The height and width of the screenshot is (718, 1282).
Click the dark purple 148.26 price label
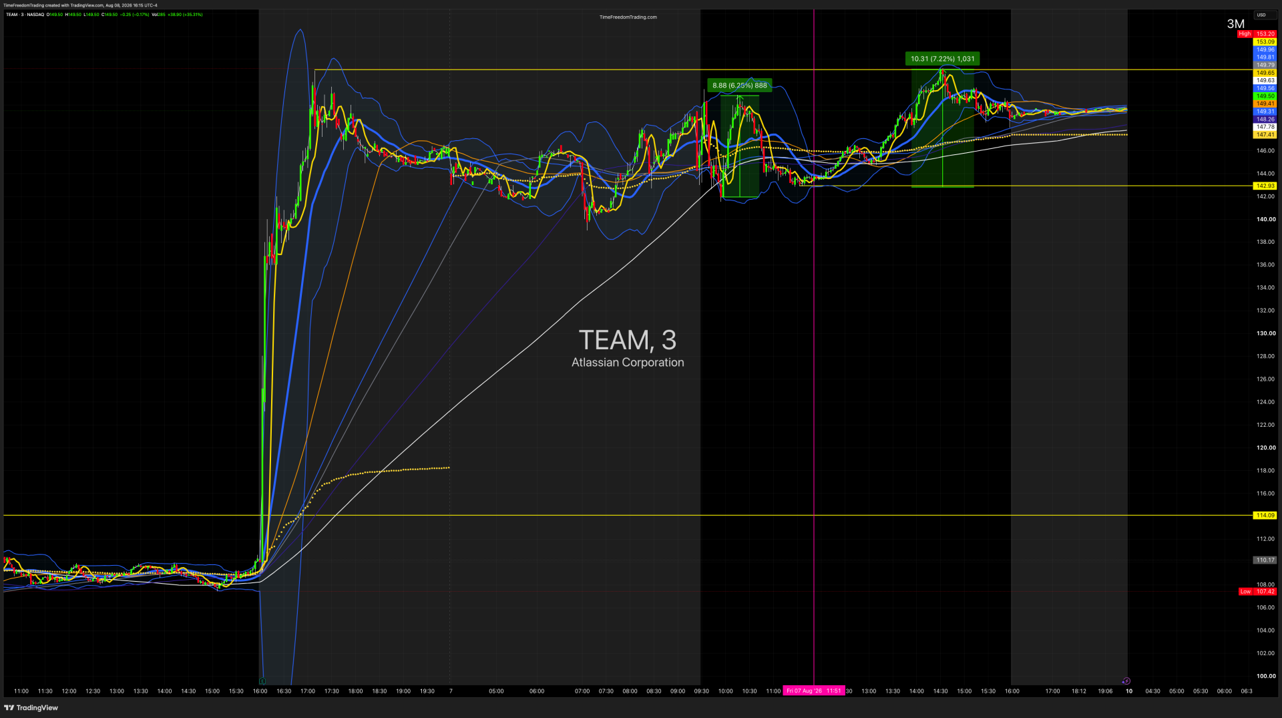[1265, 120]
